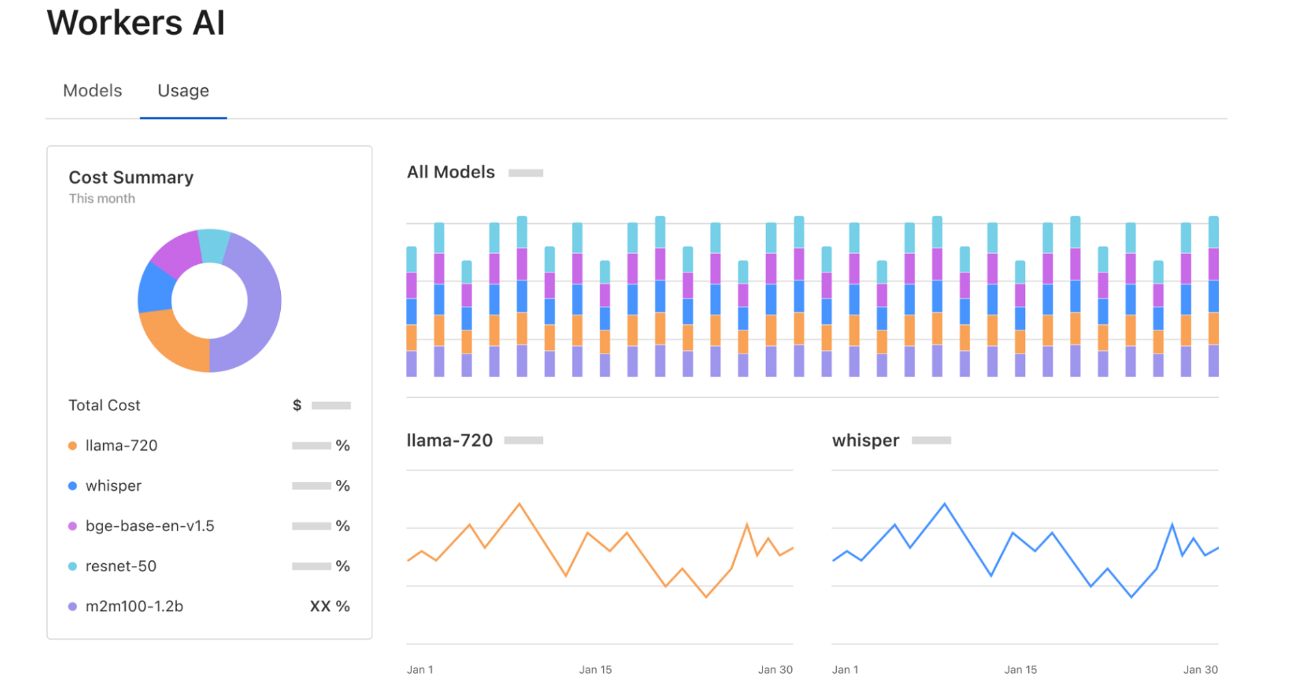Select the resnet-50 legend label
Viewport: 1305px width, 682px height.
(x=121, y=567)
